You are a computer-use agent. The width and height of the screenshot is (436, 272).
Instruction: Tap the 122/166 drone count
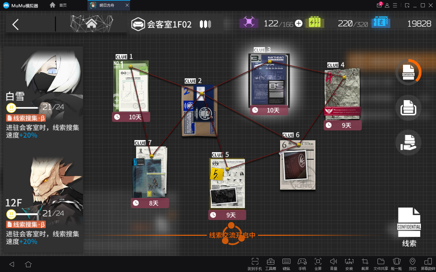(279, 24)
